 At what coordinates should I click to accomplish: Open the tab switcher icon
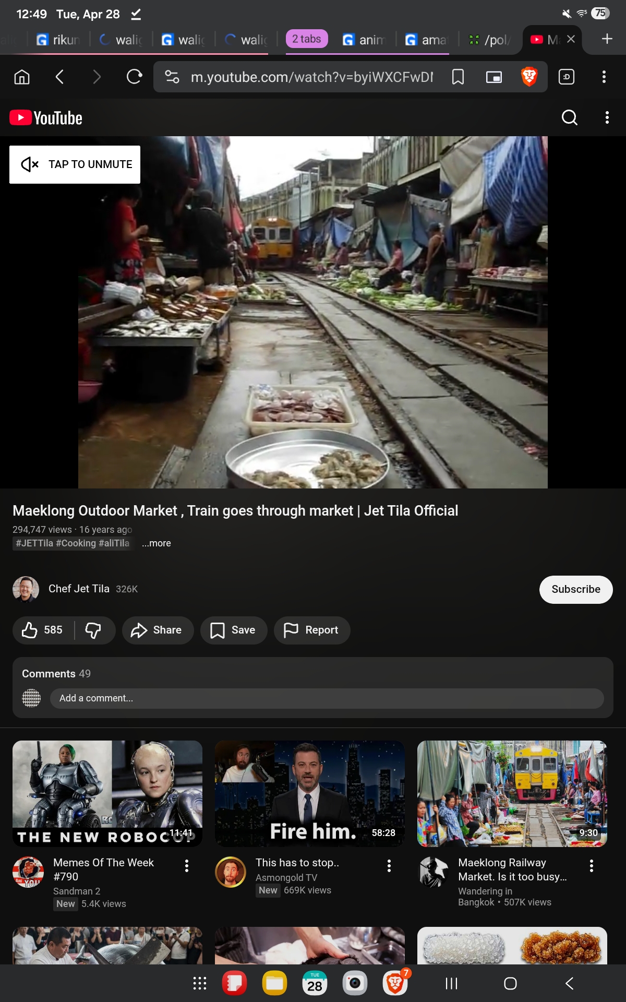point(567,77)
